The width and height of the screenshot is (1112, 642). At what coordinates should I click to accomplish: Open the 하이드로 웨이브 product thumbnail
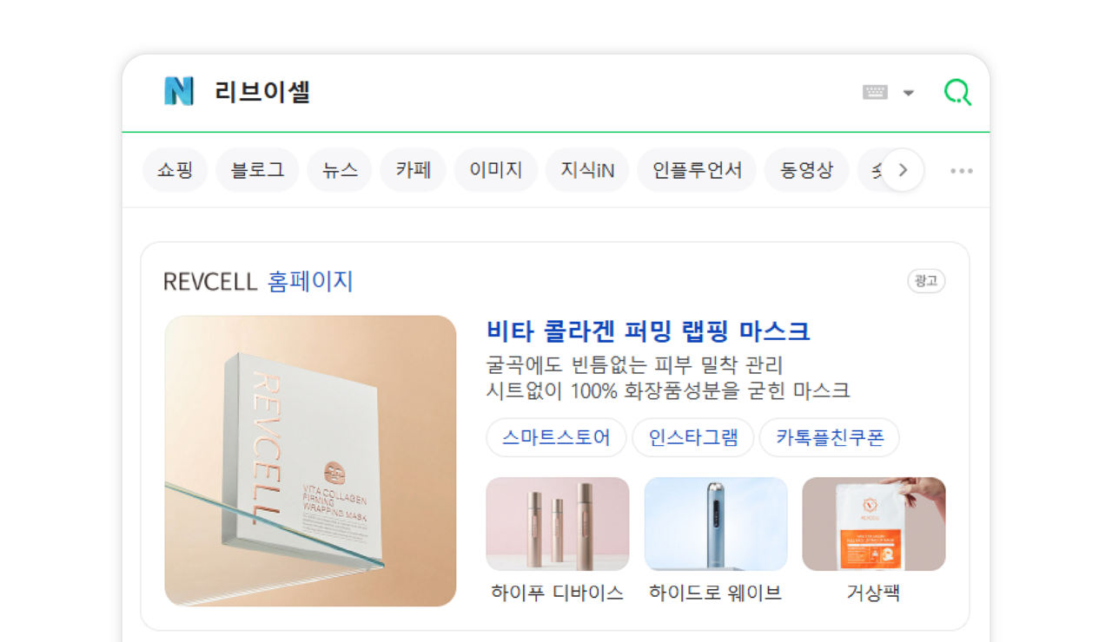[716, 524]
